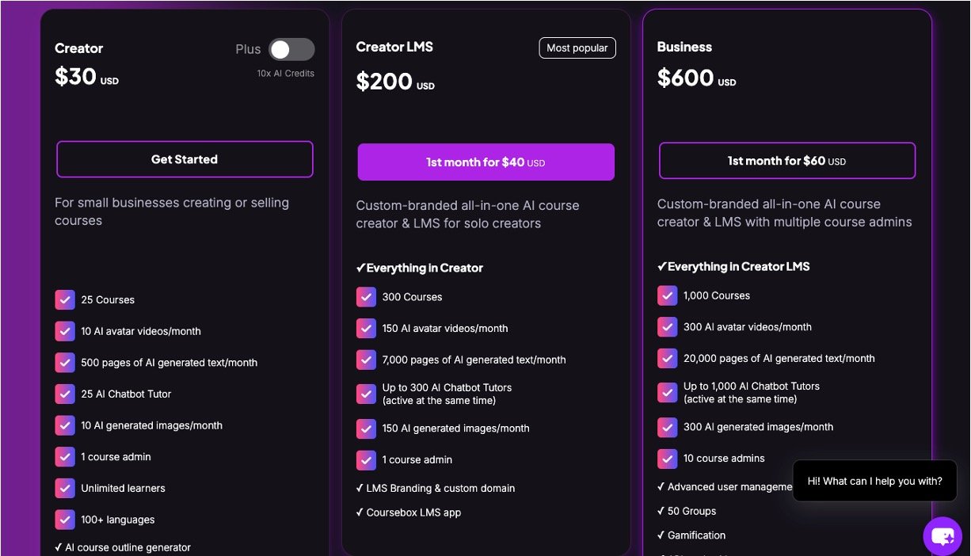This screenshot has width=971, height=556.
Task: Open the chat support widget icon
Action: click(942, 536)
